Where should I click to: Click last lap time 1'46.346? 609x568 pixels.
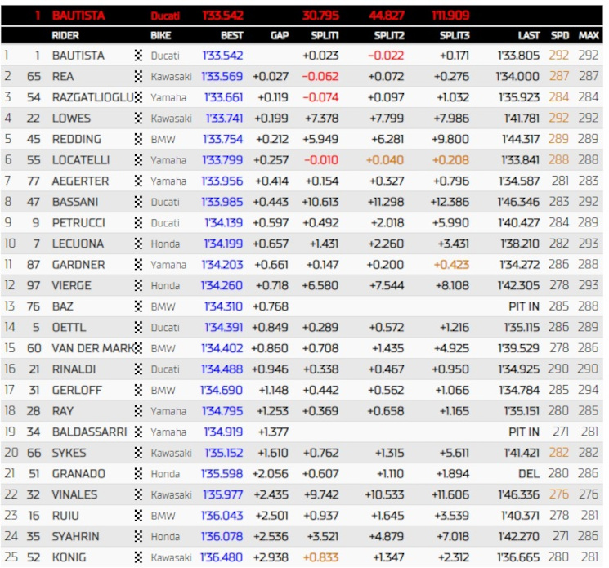coord(518,202)
